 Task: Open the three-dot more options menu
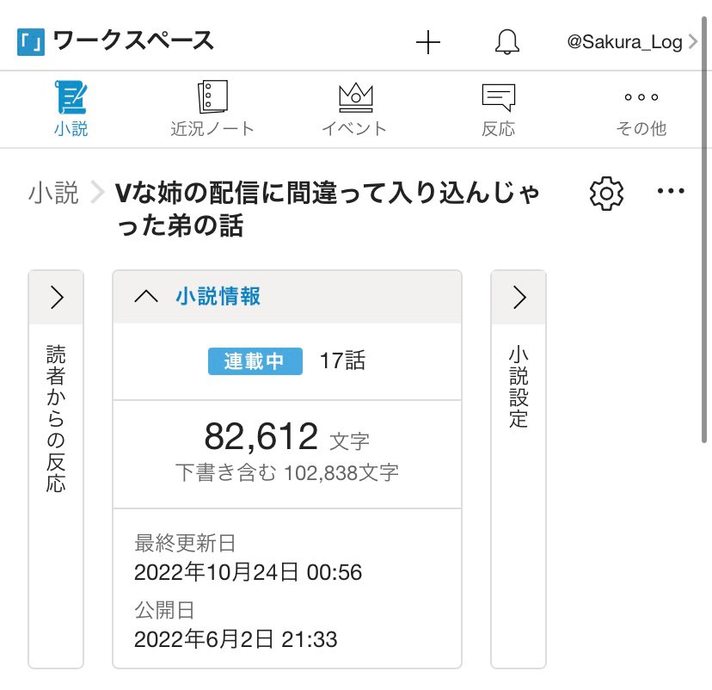[x=670, y=192]
